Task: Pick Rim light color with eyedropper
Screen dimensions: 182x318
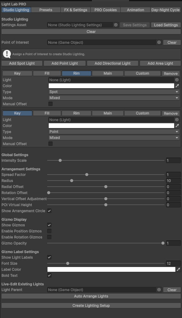Action: pos(177,86)
